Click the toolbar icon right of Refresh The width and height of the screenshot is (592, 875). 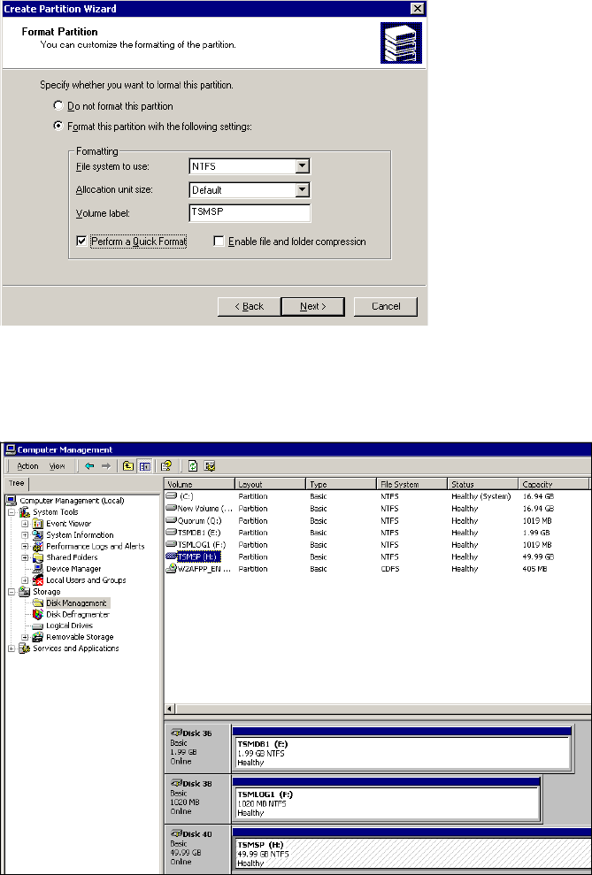(210, 466)
